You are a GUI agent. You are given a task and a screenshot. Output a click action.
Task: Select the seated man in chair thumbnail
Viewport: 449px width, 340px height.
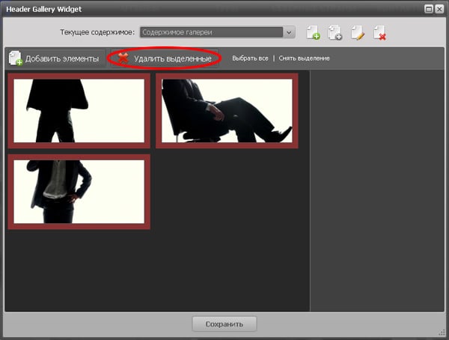coord(227,110)
